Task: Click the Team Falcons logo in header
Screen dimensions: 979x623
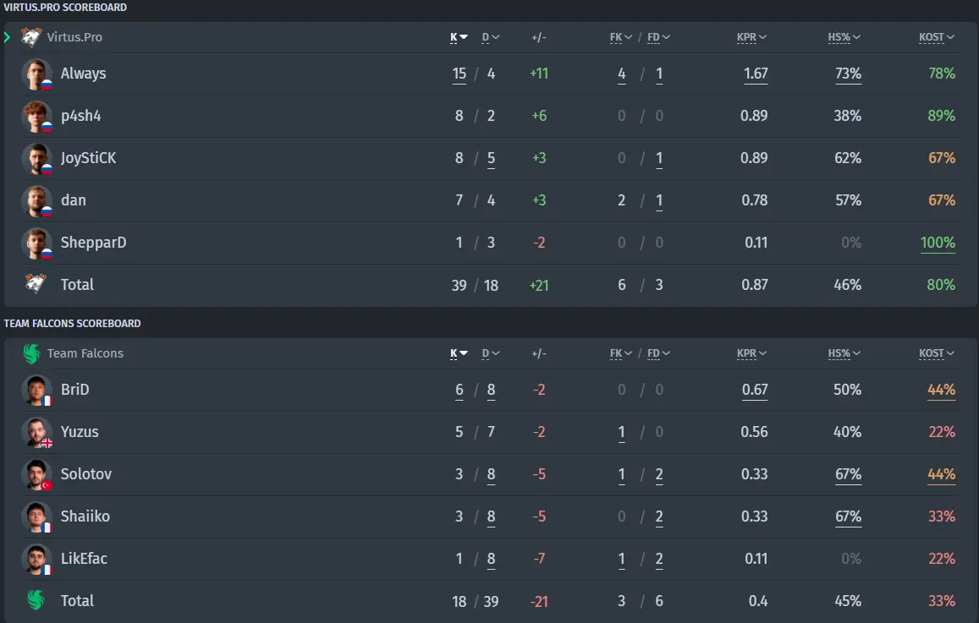Action: click(x=31, y=353)
